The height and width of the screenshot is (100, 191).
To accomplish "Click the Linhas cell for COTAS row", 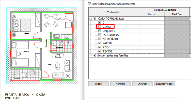I will (152, 27).
